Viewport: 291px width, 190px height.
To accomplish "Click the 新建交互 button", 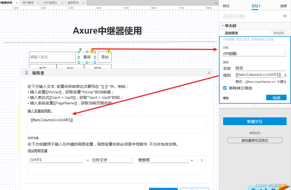I will 255,121.
